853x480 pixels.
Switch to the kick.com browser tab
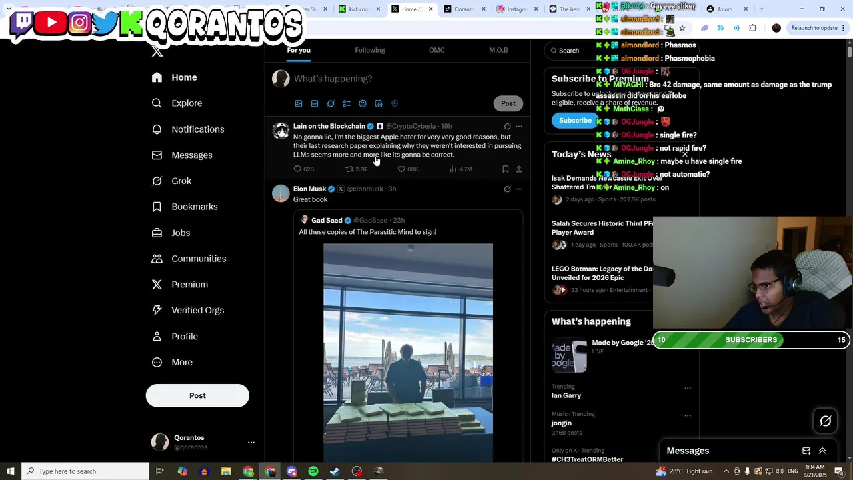click(x=359, y=9)
